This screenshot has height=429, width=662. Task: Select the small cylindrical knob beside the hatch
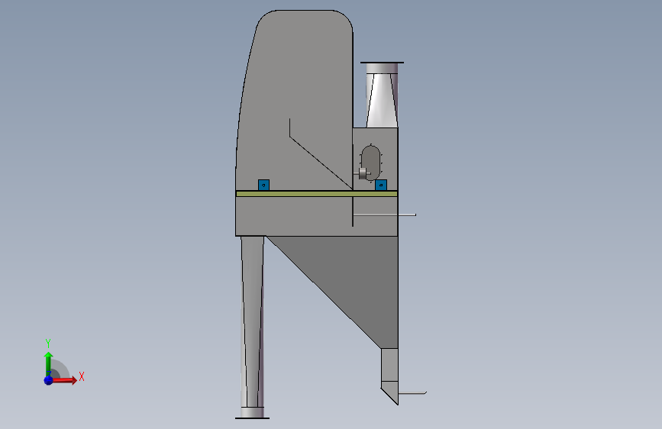363,173
